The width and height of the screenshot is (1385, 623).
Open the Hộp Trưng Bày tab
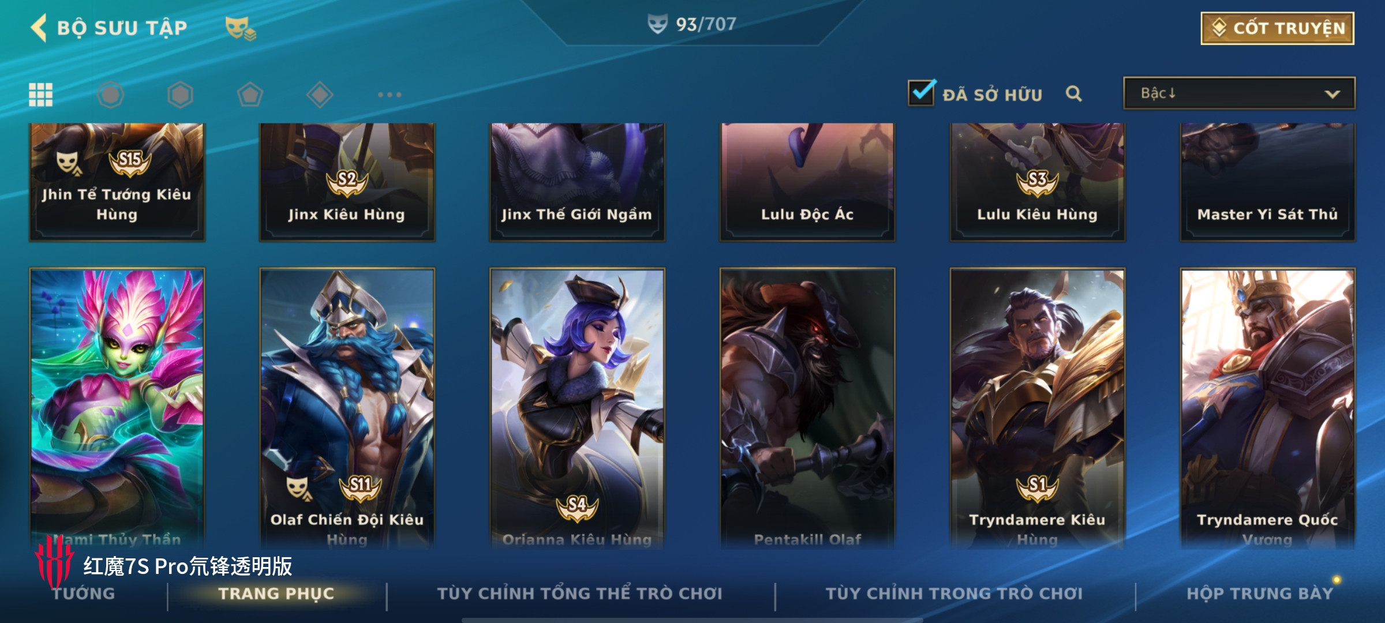[x=1260, y=594]
